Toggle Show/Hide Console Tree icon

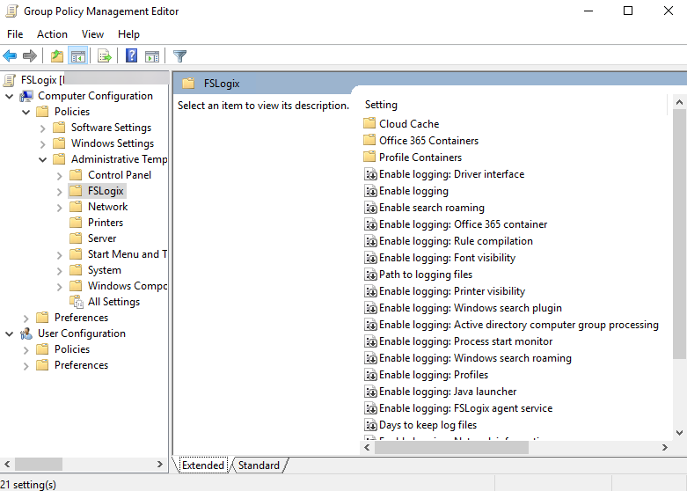tap(78, 56)
